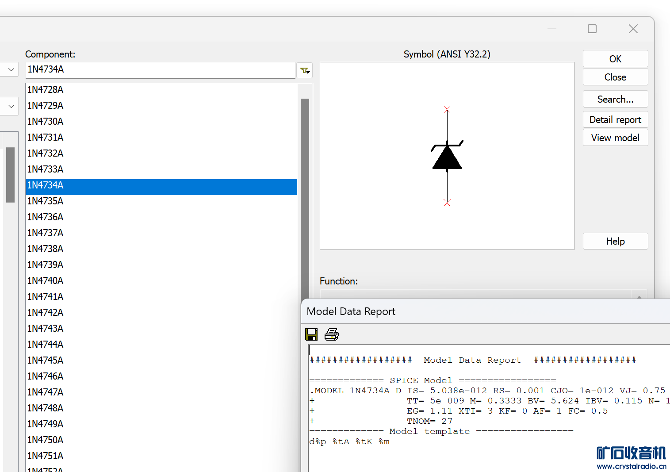
Task: Click the View model button
Action: 615,138
